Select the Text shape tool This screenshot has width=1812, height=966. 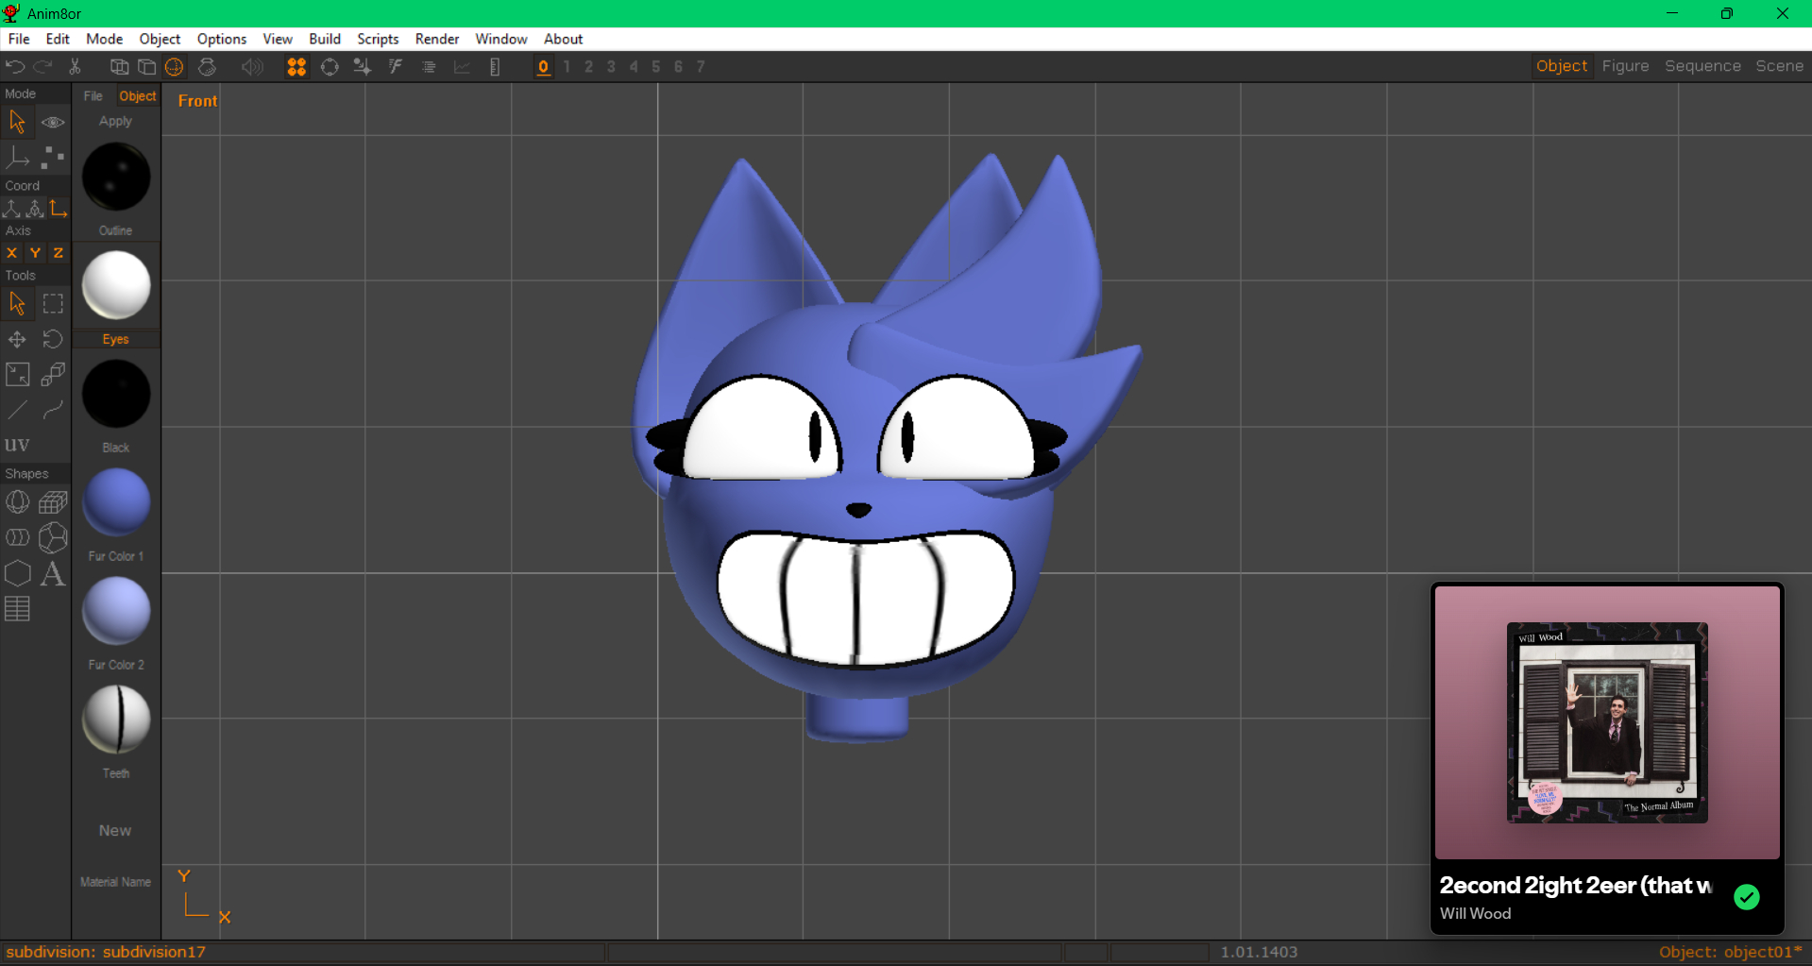coord(53,574)
